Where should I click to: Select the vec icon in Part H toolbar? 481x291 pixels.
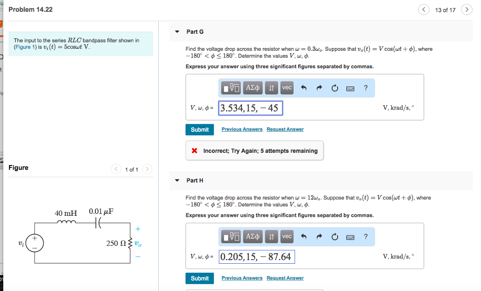click(287, 236)
